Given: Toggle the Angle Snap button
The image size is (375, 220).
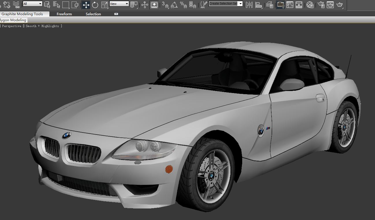Looking at the screenshot, I should pos(174,4).
